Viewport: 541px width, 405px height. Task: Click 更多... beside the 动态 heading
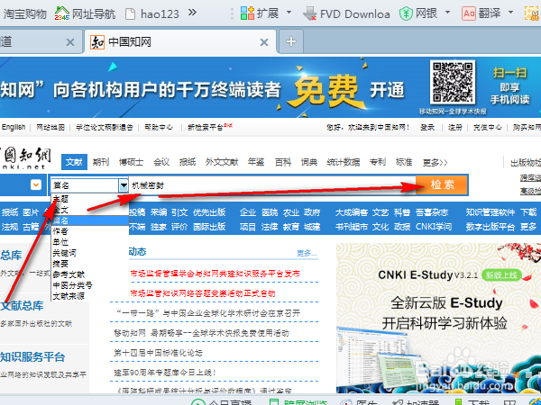[x=307, y=254]
